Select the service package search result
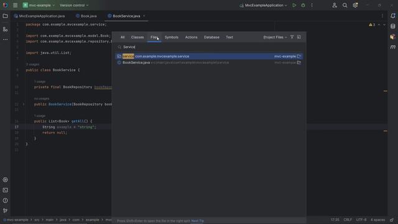This screenshot has height=224, width=398. click(x=209, y=56)
